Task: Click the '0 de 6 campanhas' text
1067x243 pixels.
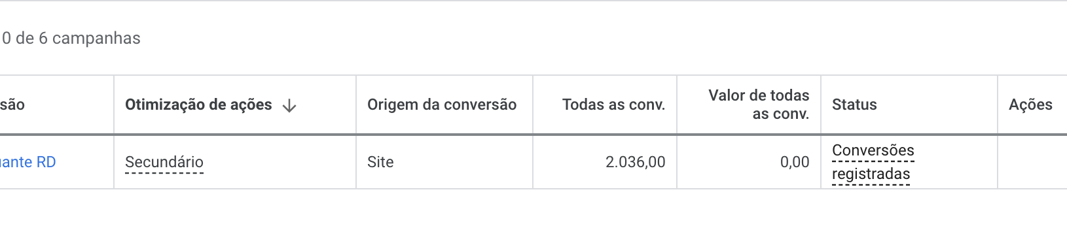Action: [x=71, y=38]
